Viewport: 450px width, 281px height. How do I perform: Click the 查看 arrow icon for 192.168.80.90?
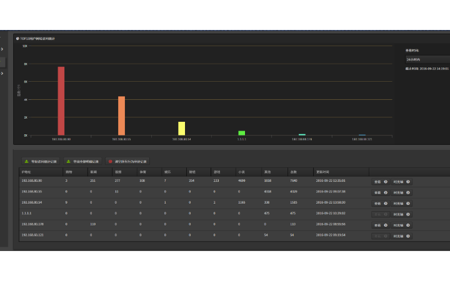tap(386, 182)
